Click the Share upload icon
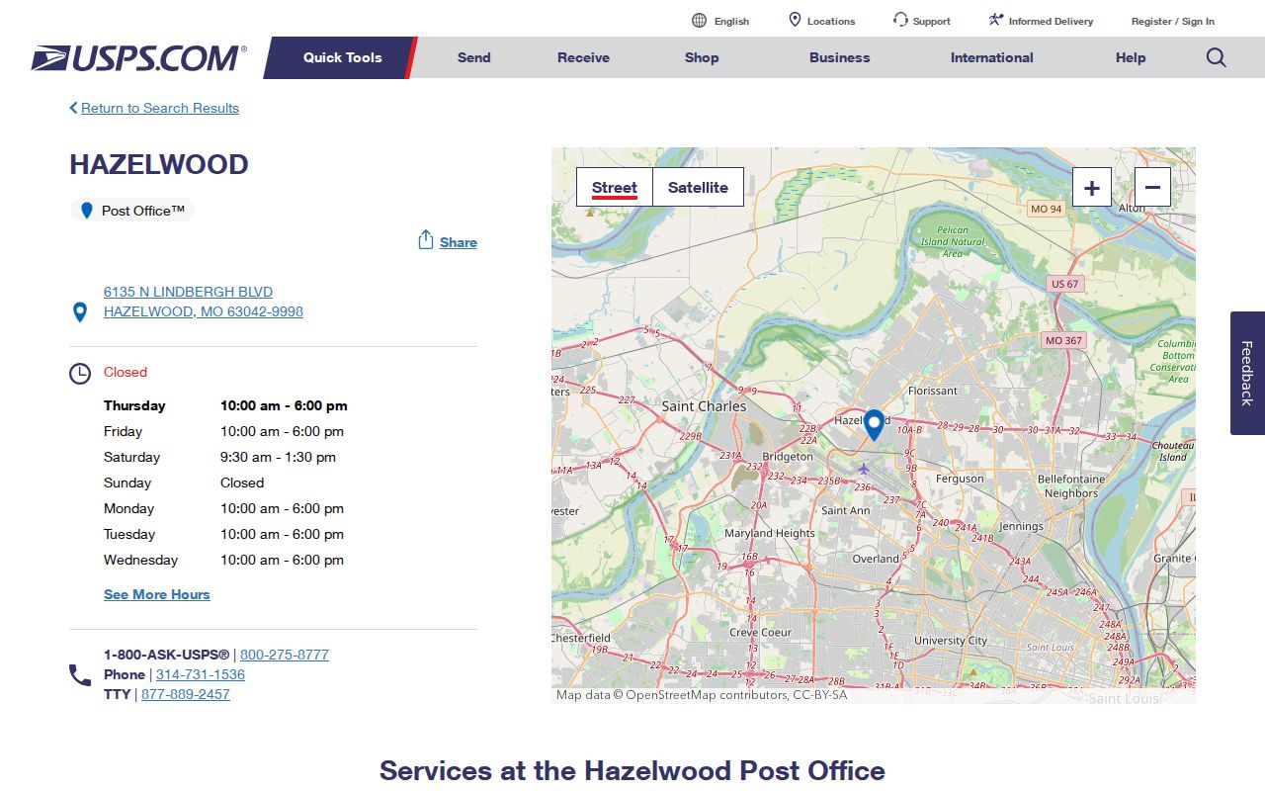Viewport: 1265px width, 791px height. (426, 240)
